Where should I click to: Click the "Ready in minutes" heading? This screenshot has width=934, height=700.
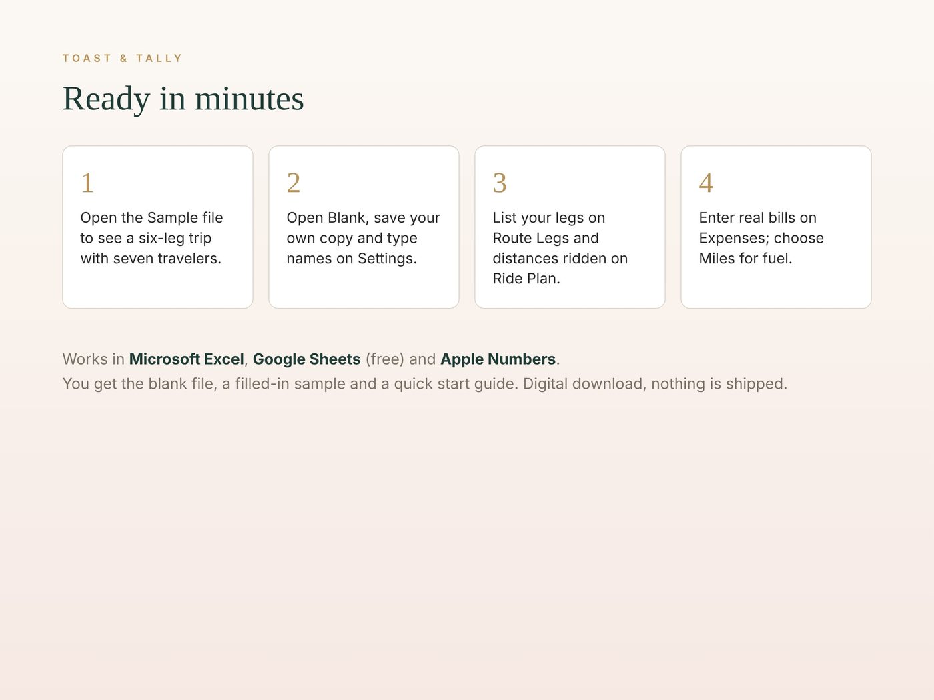[x=183, y=99]
